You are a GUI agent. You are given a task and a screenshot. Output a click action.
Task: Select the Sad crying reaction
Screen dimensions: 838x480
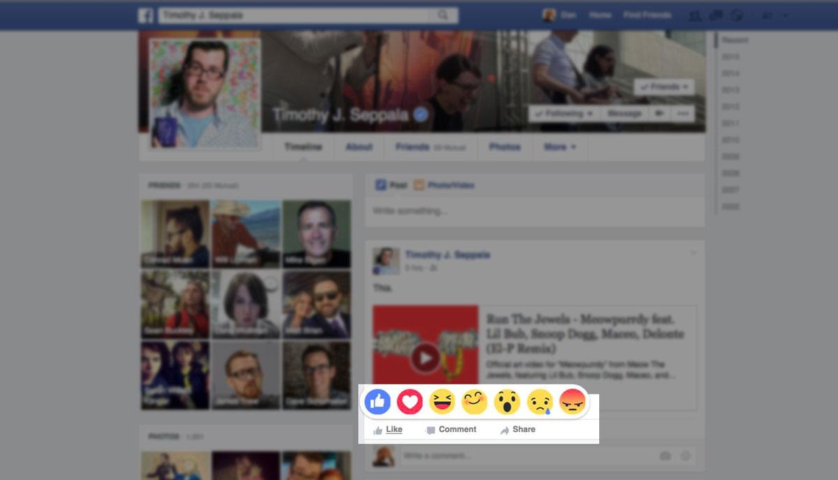pyautogui.click(x=538, y=401)
